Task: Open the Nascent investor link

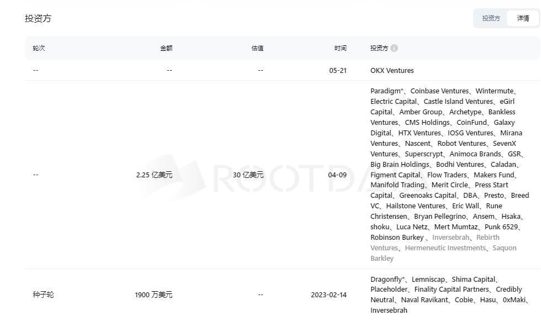Action: [x=417, y=143]
